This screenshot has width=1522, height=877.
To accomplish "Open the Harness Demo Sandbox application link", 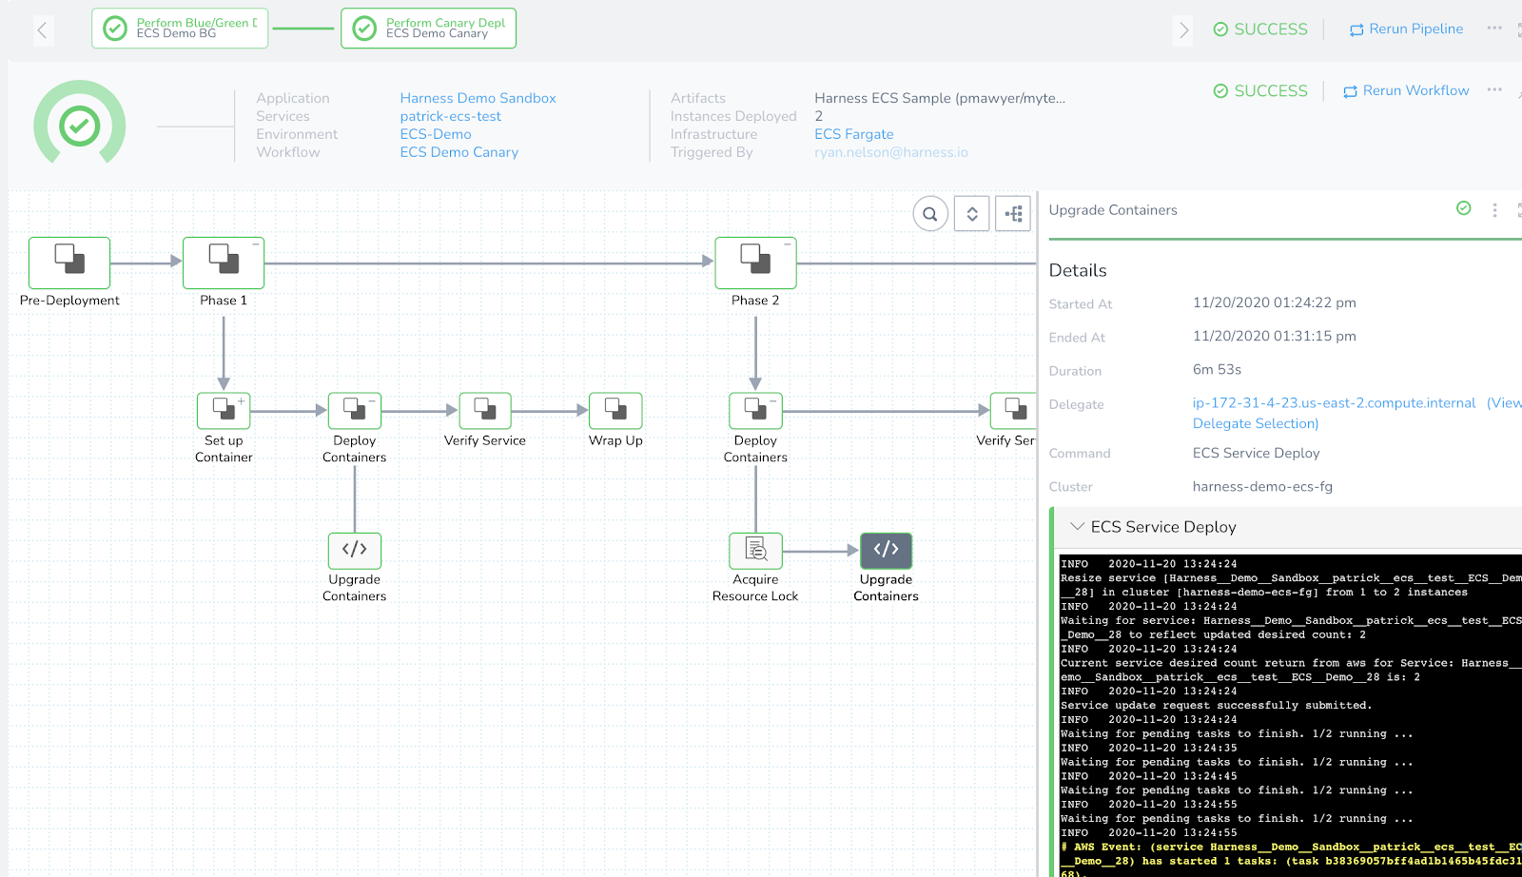I will pos(478,98).
